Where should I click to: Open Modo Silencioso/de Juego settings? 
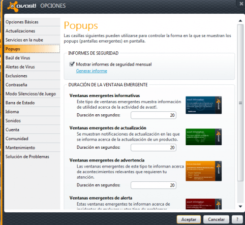pos(32,94)
